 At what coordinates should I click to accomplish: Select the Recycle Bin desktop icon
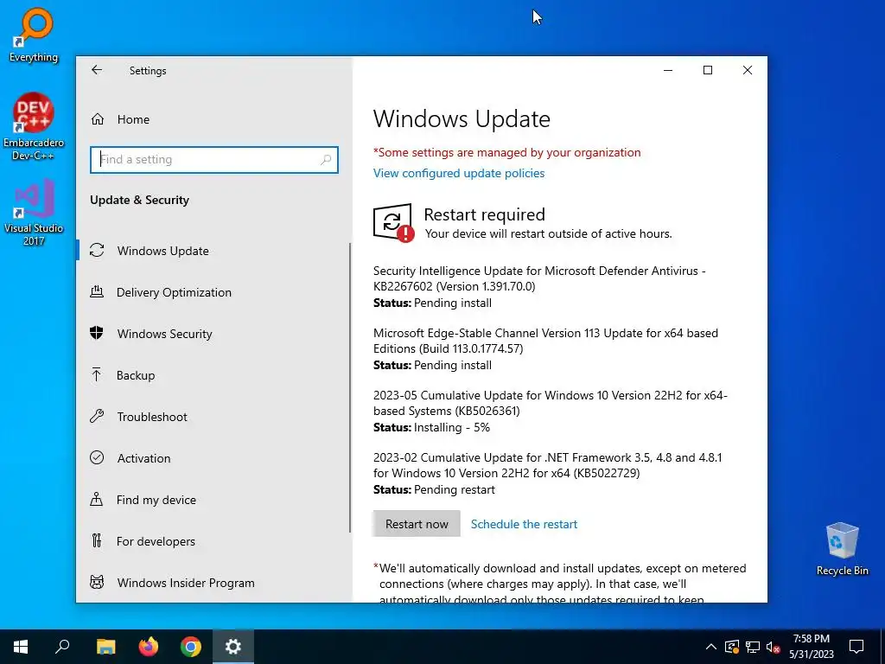click(842, 549)
